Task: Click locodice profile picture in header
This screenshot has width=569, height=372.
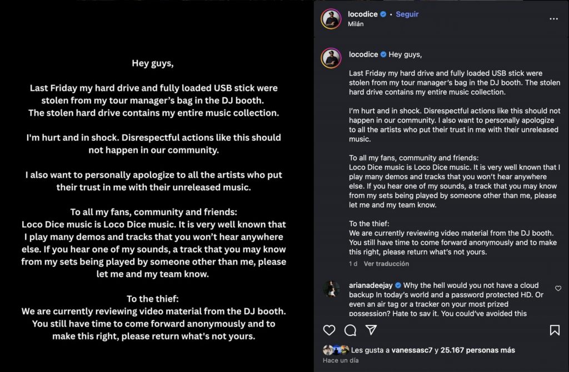Action: 331,19
